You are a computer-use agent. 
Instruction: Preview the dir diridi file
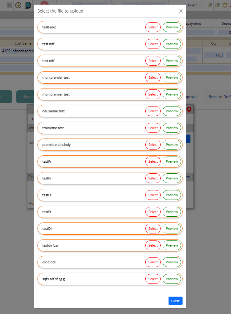[172, 262]
